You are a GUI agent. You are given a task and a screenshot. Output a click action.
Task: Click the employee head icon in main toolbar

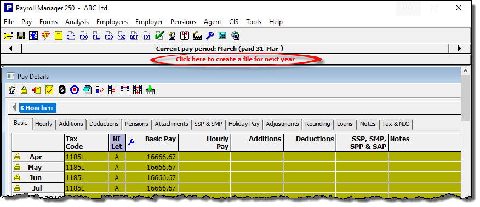pos(172,36)
